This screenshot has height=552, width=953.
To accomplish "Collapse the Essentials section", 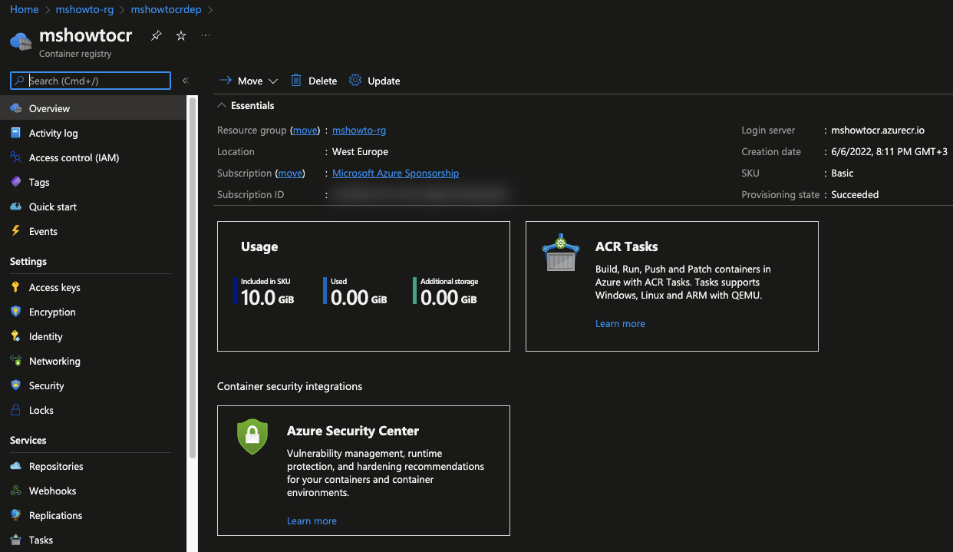I will (x=222, y=105).
